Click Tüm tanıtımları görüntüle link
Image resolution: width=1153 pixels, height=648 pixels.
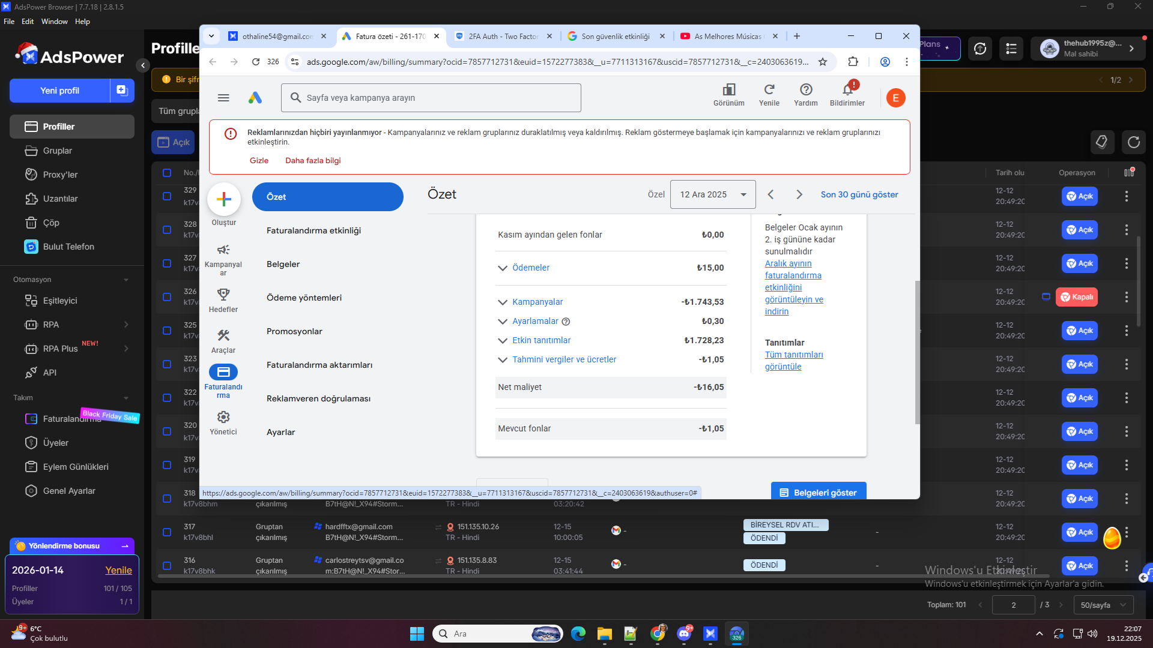tap(794, 361)
